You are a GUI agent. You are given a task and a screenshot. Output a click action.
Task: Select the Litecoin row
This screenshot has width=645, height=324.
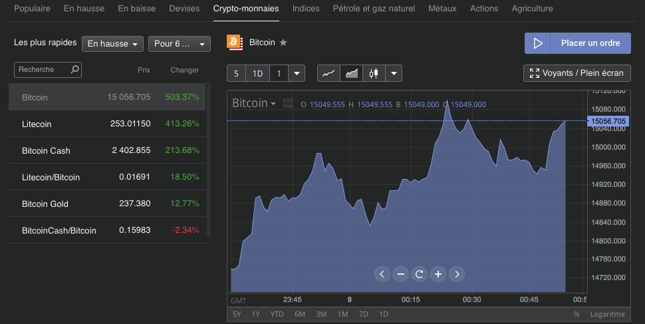107,124
